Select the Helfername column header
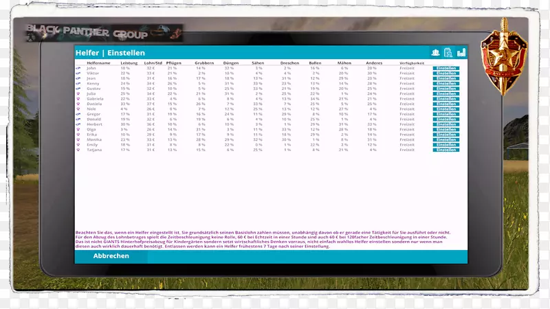This screenshot has width=550, height=309. click(98, 62)
